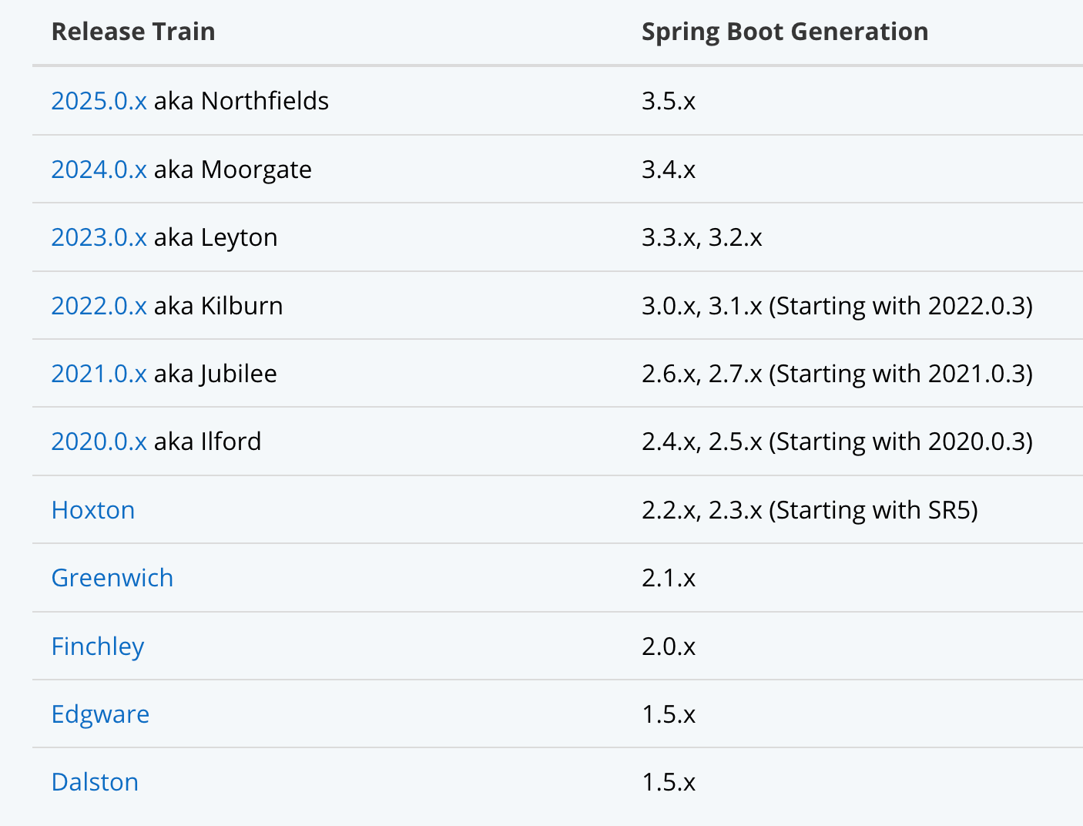Click the 3.5.x Spring Boot cell

(669, 101)
